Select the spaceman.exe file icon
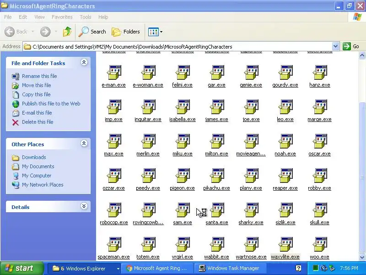 click(x=114, y=245)
